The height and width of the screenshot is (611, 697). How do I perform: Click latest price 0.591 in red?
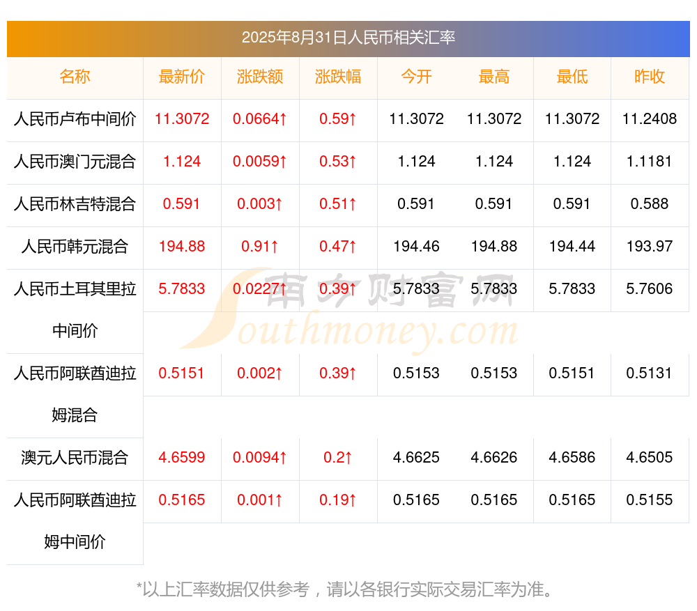(182, 203)
